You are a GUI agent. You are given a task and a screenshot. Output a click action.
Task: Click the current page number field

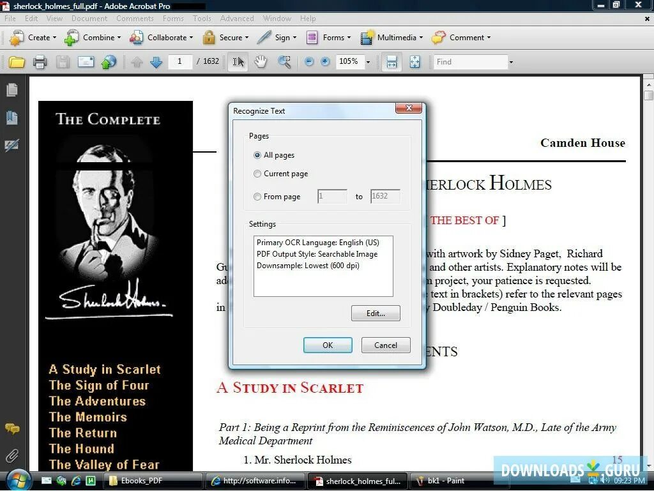click(179, 61)
